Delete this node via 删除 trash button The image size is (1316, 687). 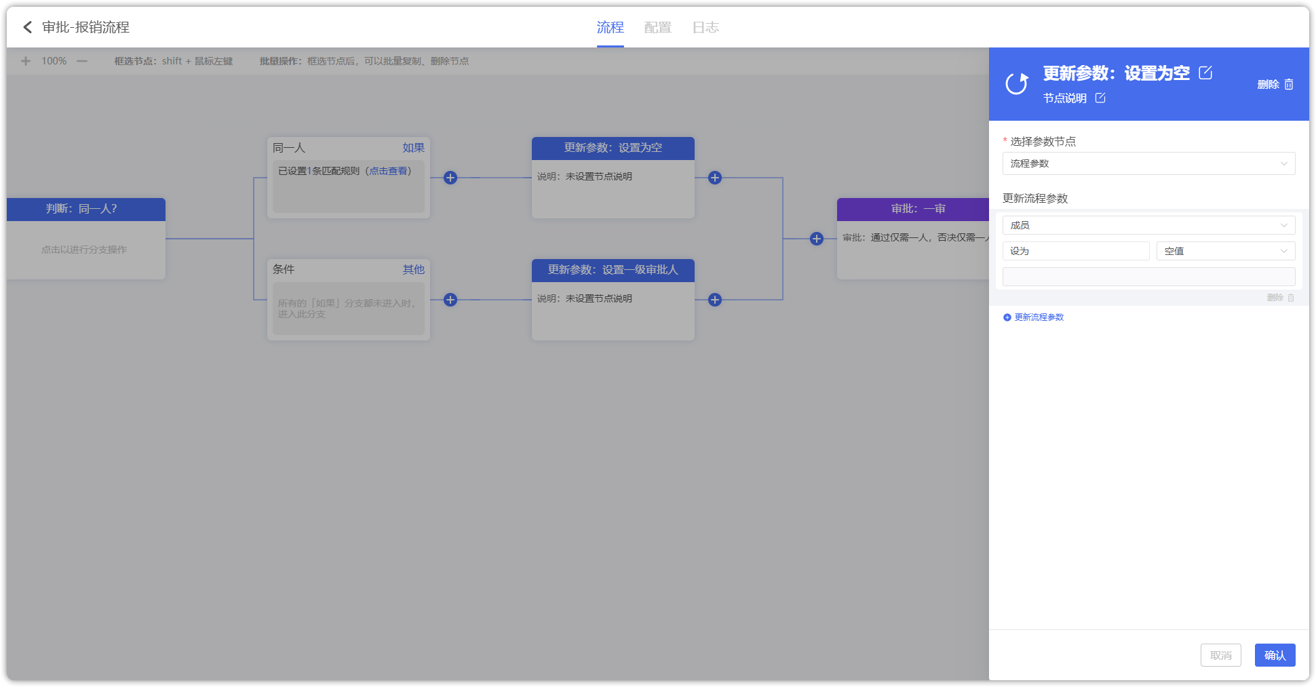pyautogui.click(x=1275, y=84)
